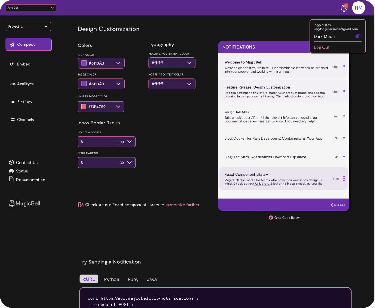Open the Notifications radius px unit dropdown
Screen dimensions: 375x308
126,163
